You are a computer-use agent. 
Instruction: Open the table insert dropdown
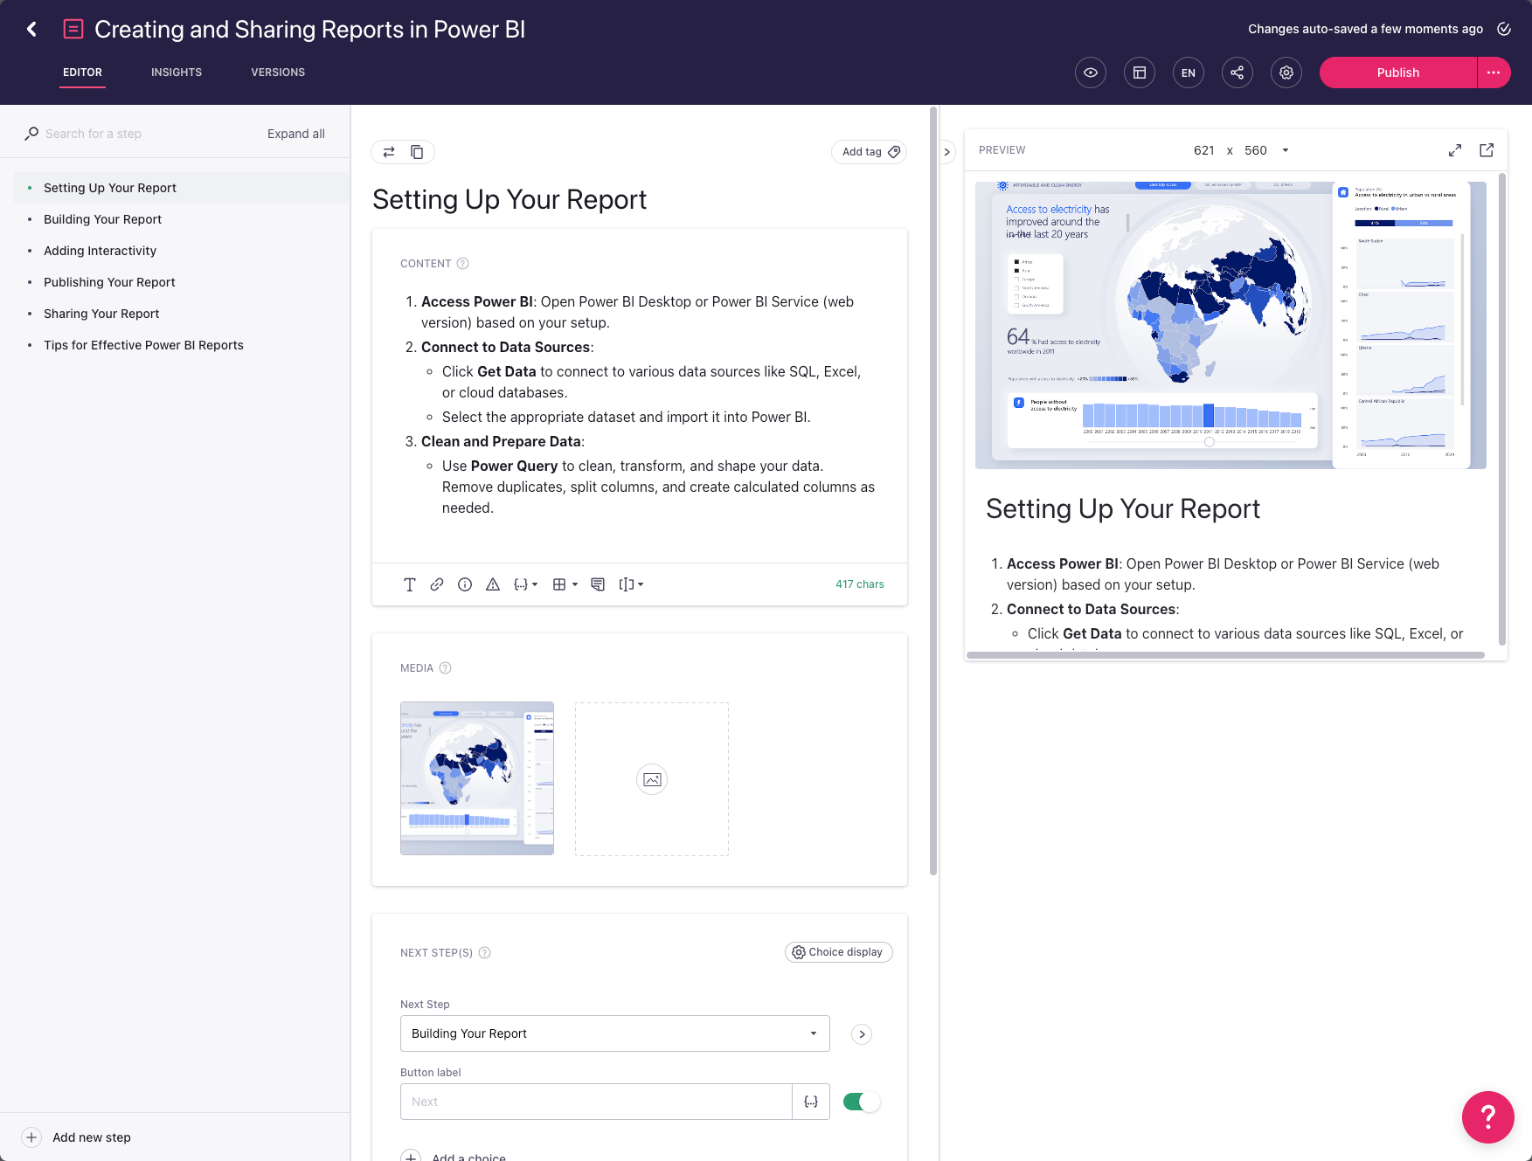(565, 584)
